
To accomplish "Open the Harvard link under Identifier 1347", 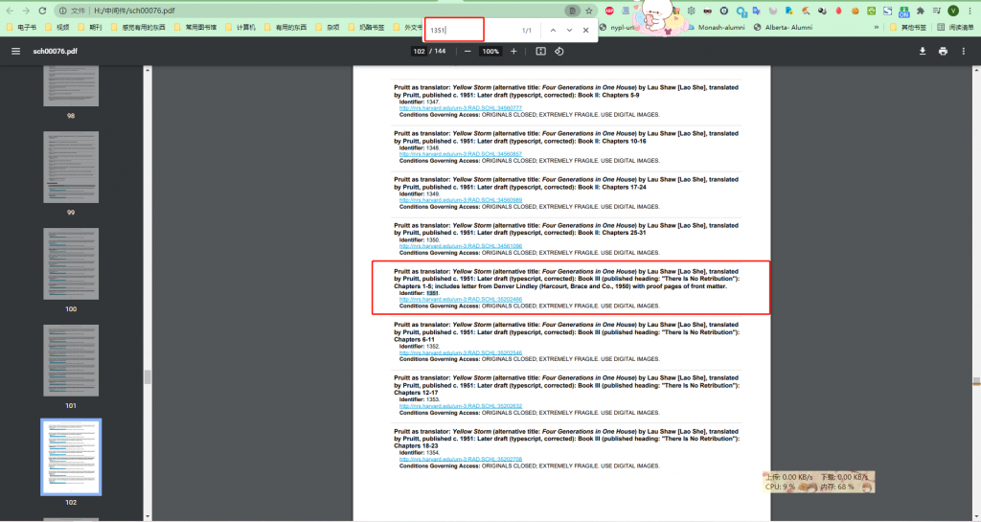I will [x=461, y=108].
